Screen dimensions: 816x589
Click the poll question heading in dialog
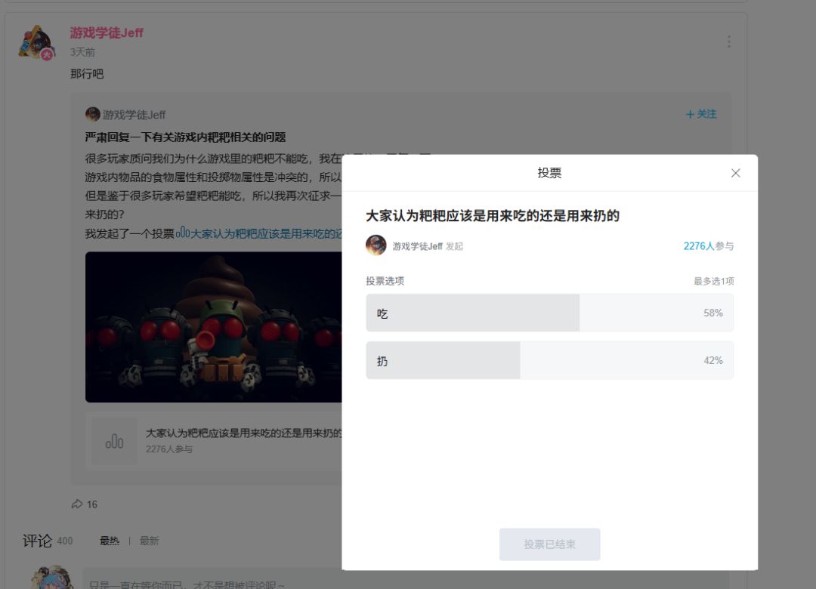coord(493,215)
